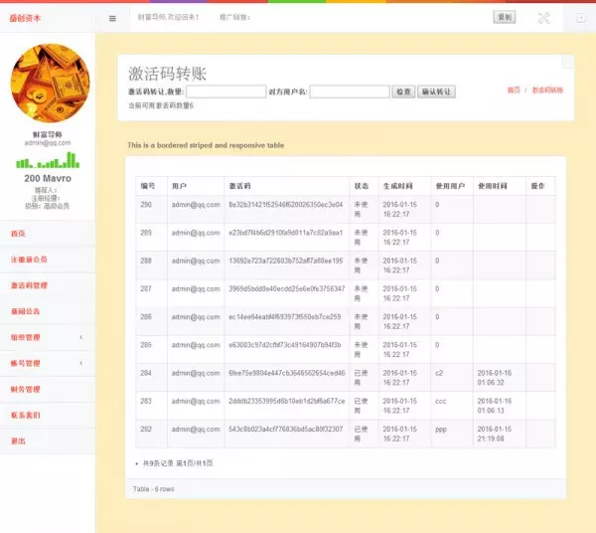Viewport: 596px width, 533px height.
Task: Select 财务管理 in the sidebar
Action: coord(25,389)
